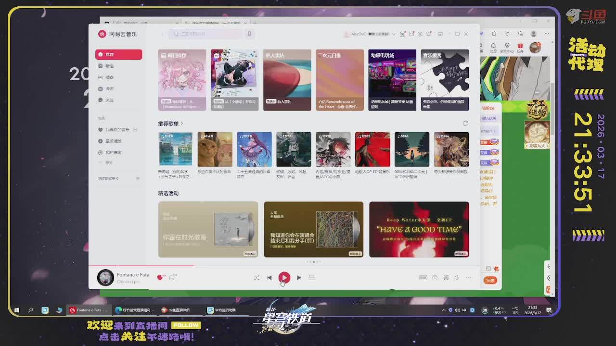Click the song title Fontana e Fata
616x346 pixels.
click(133, 275)
